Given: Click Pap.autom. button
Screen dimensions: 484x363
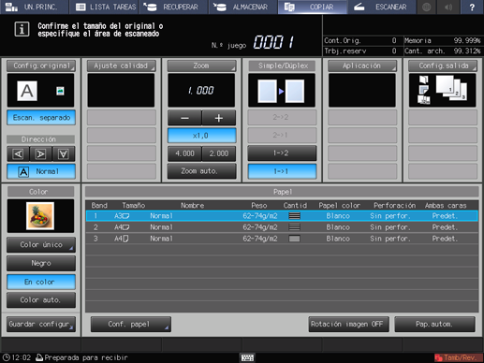Looking at the screenshot, I should [x=434, y=325].
